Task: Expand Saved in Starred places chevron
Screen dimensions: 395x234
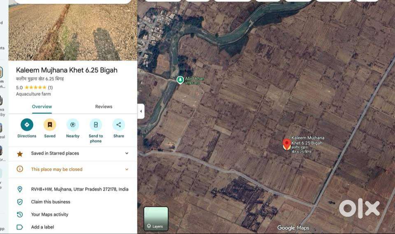Action: (x=127, y=153)
